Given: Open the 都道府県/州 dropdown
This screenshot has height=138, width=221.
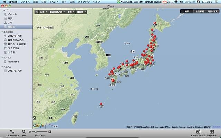Looking at the screenshot, I should click(57, 12).
